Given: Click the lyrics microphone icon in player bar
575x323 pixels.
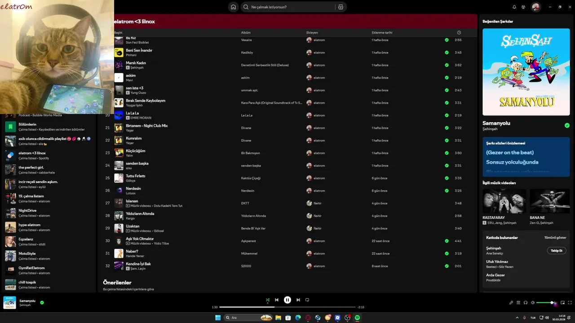Looking at the screenshot, I should click(x=511, y=303).
